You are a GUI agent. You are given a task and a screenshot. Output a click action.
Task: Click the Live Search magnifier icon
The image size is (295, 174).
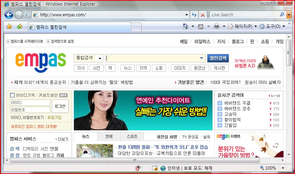(x=282, y=15)
